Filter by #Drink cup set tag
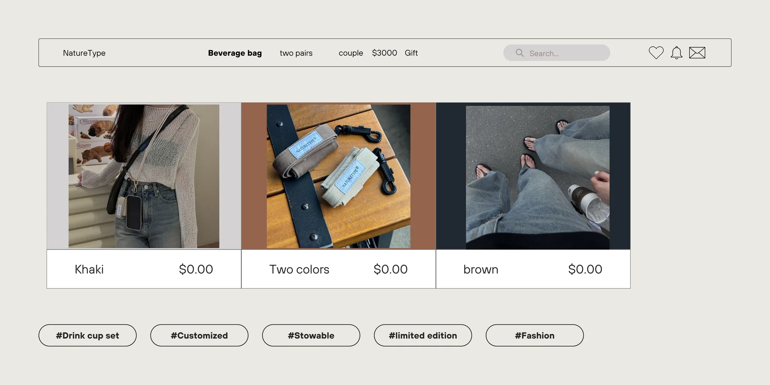 (x=87, y=335)
